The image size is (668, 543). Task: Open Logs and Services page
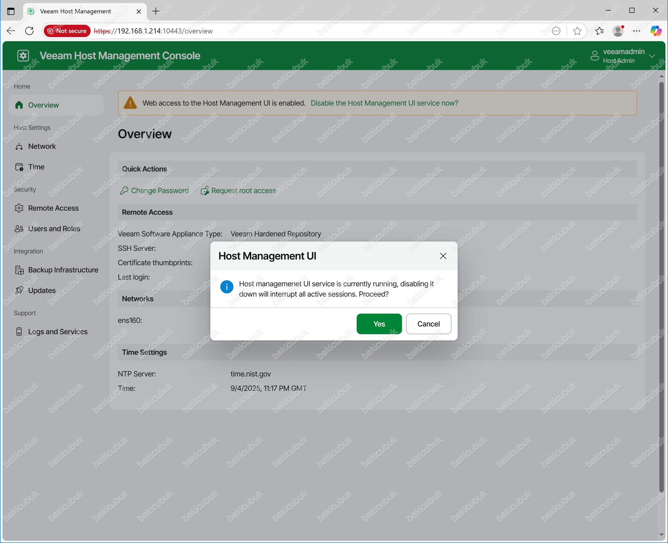click(56, 332)
